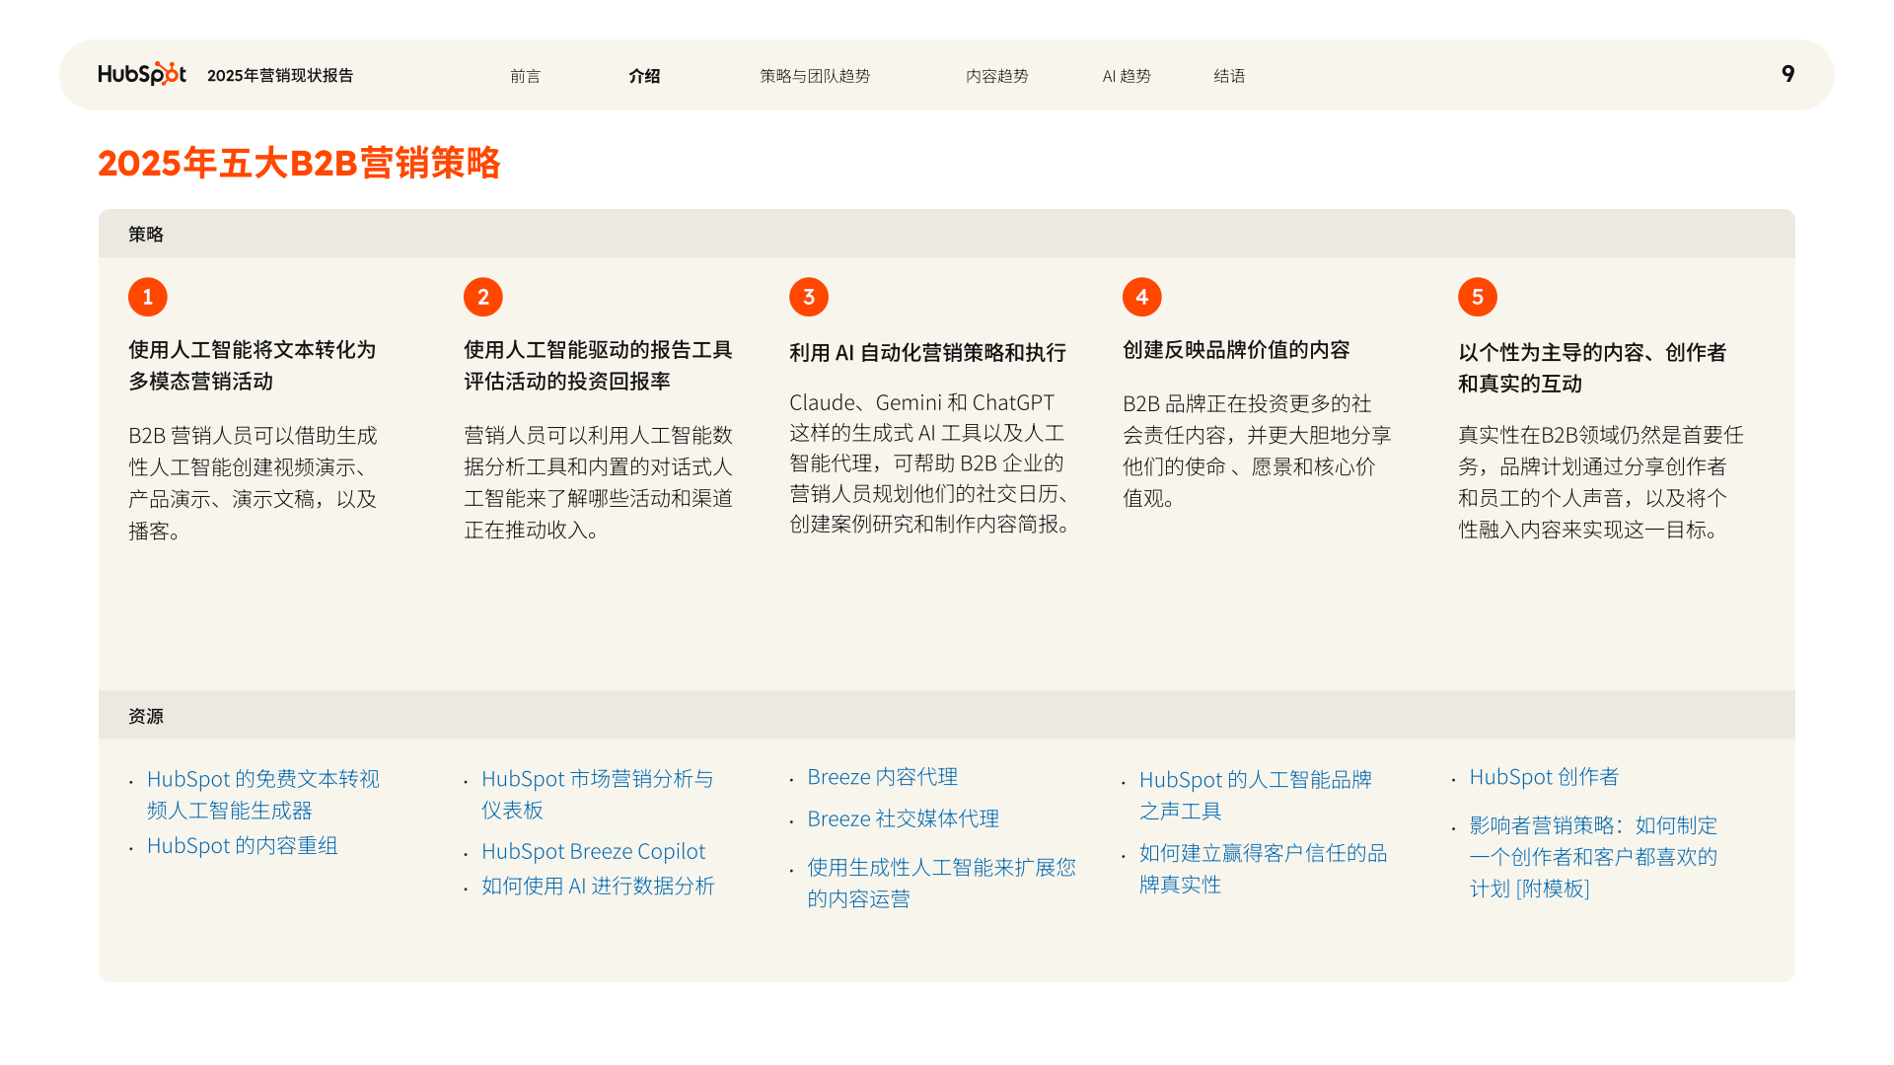Open the Breeze 社交媒体代理 link
This screenshot has width=1894, height=1065.
[x=904, y=818]
